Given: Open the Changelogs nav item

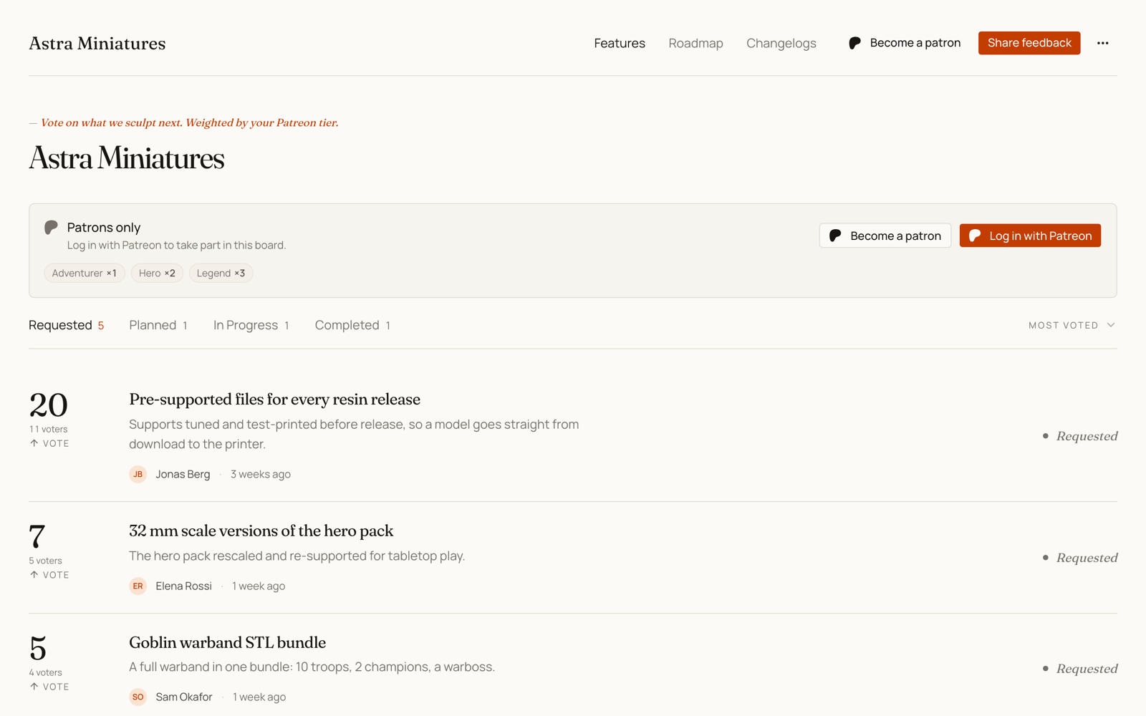Looking at the screenshot, I should 781,43.
